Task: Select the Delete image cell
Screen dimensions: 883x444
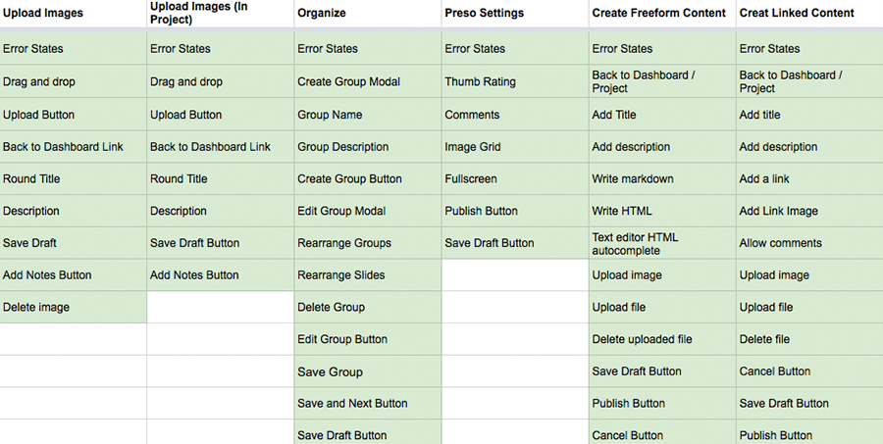Action: (74, 307)
